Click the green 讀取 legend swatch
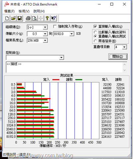Image resolution: width=133 pixels, height=159 pixels. [79, 79]
